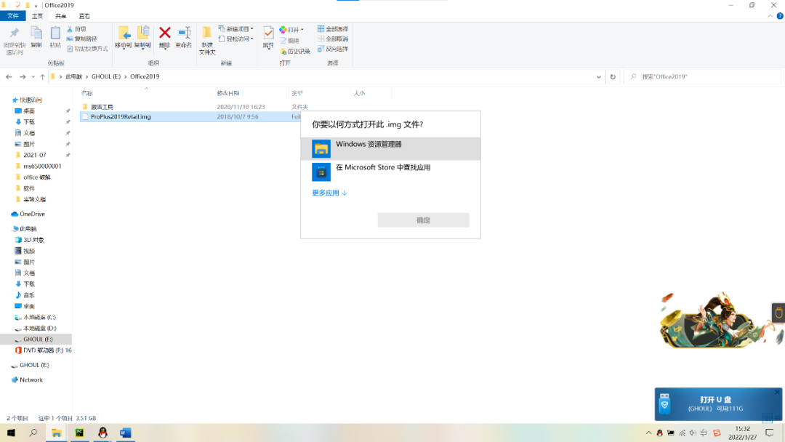The image size is (785, 442).
Task: Click Select None in the ribbon
Action: pyautogui.click(x=333, y=39)
